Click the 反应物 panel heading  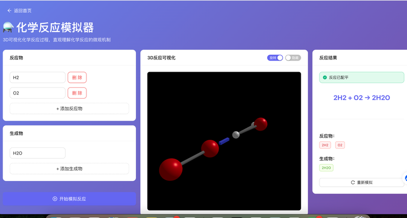click(x=16, y=58)
